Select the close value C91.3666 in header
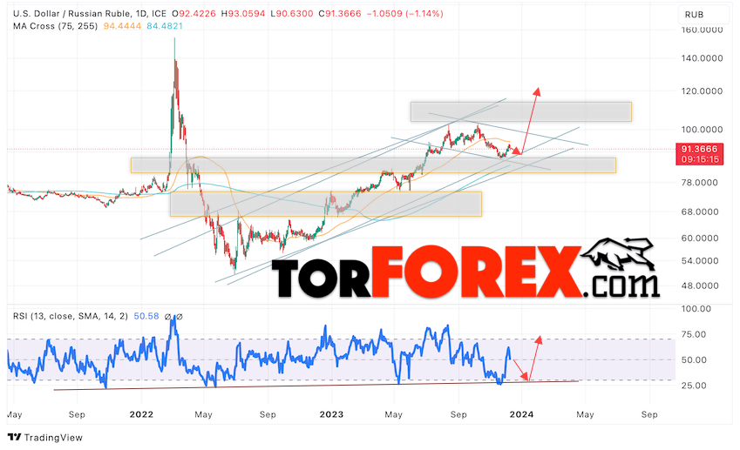 (x=340, y=14)
